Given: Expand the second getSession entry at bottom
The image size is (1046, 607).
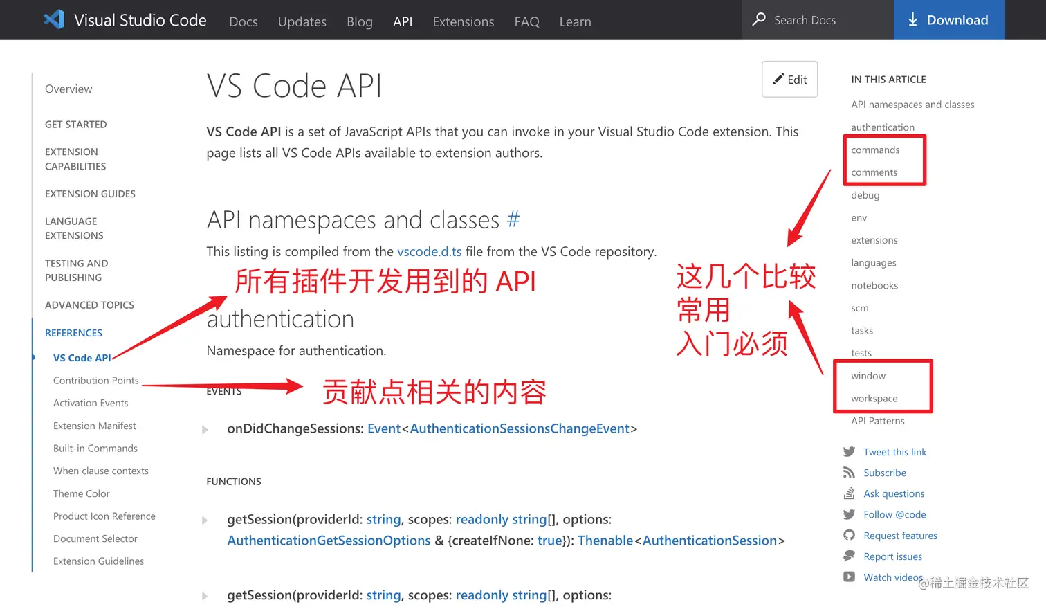Looking at the screenshot, I should 205,596.
